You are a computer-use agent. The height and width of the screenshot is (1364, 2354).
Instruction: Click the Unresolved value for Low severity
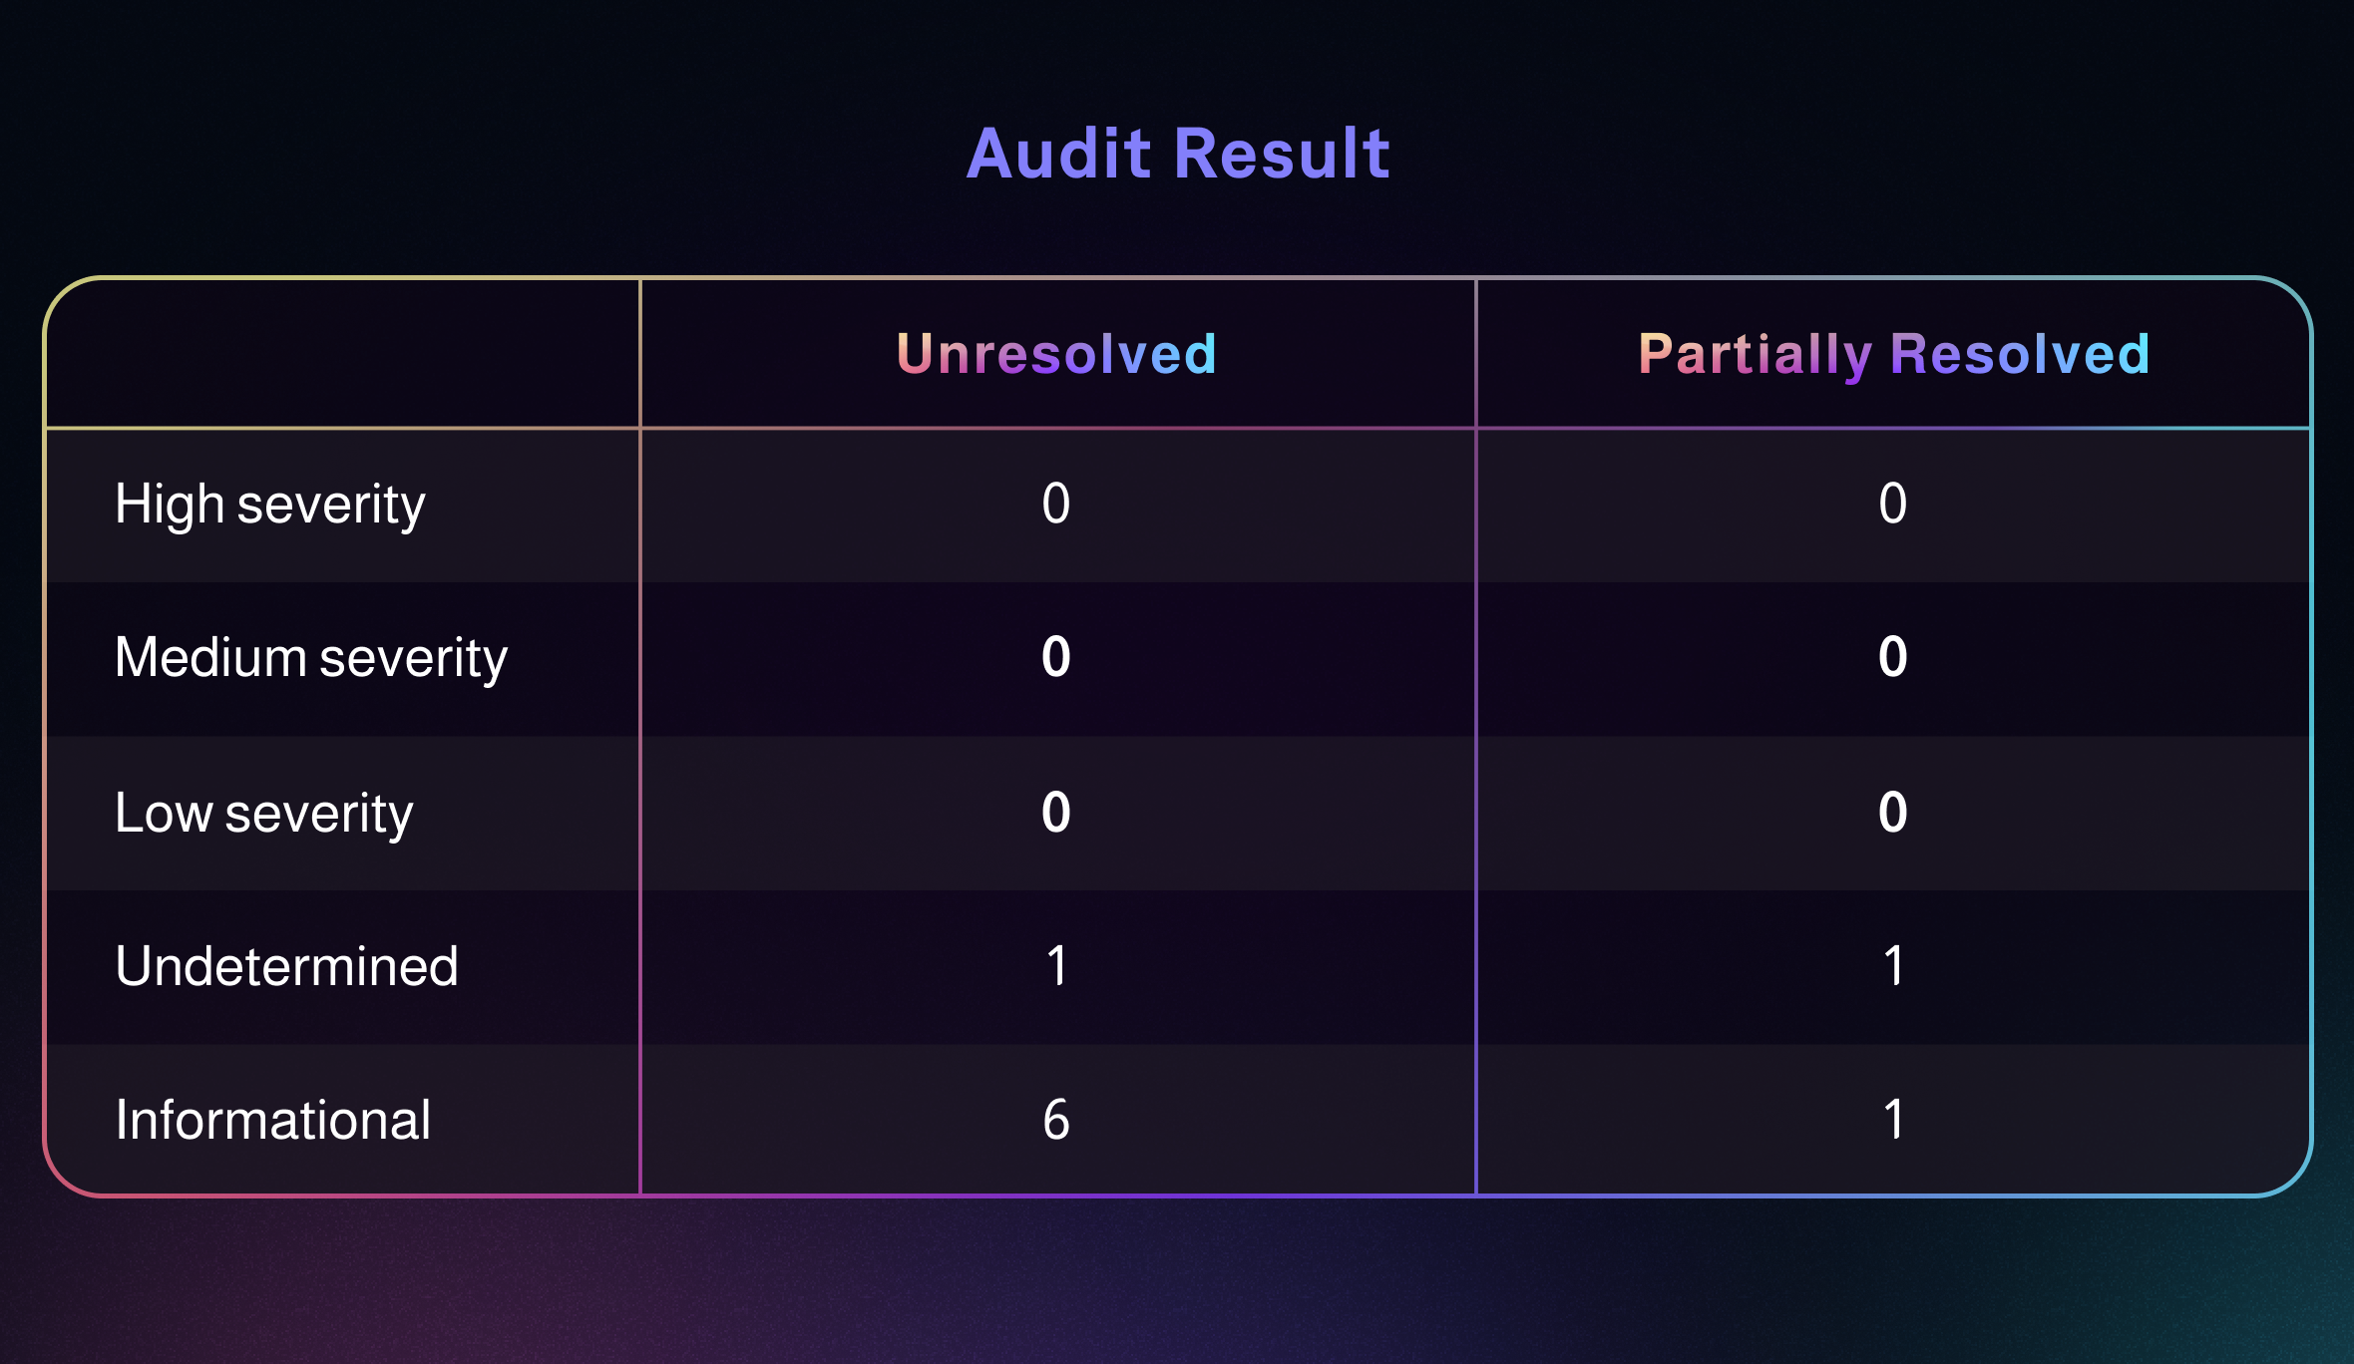(x=1056, y=813)
